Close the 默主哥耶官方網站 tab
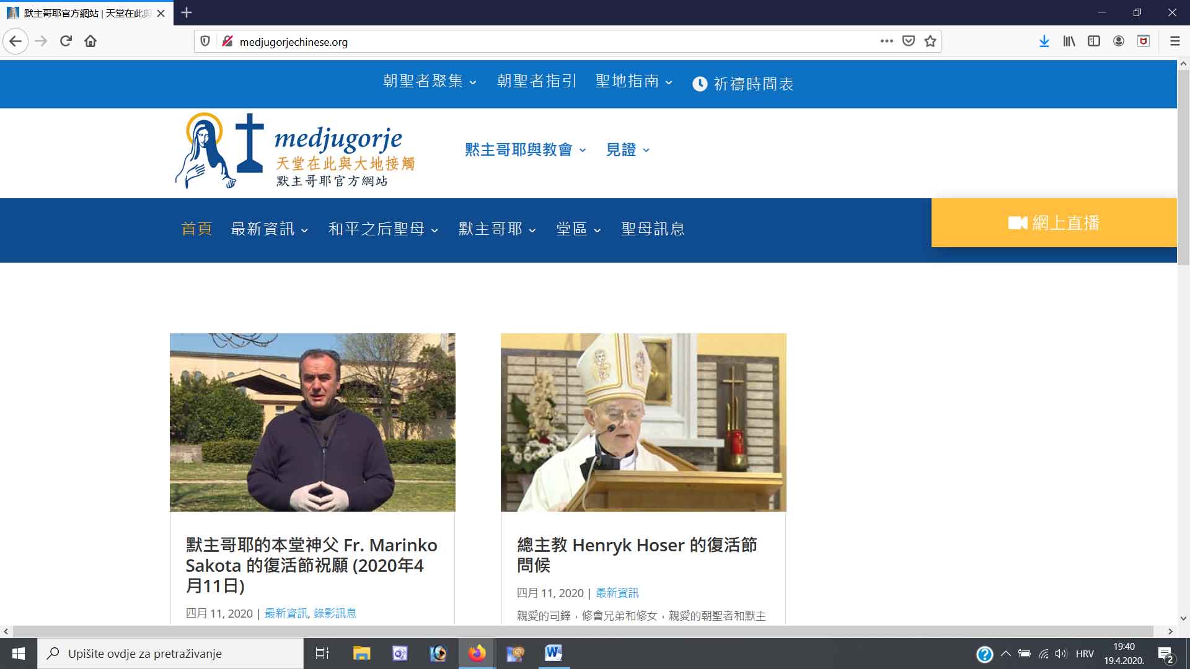 [161, 13]
